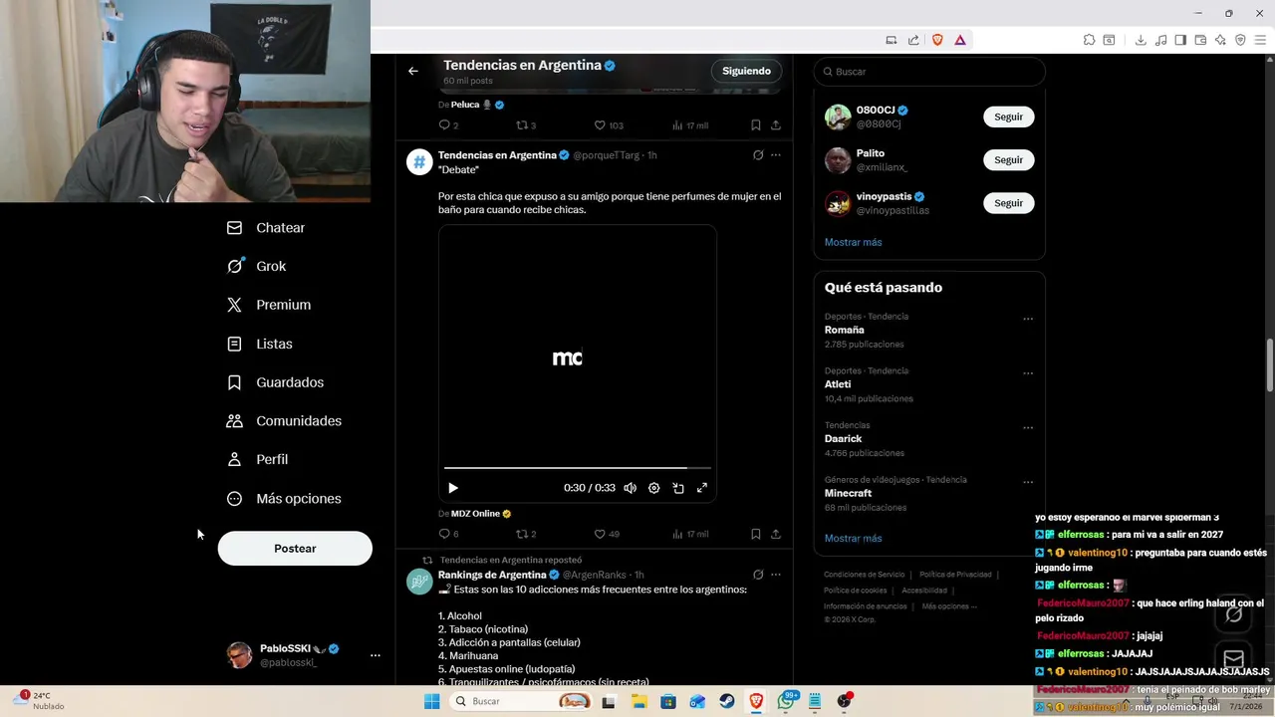
Task: Click Grok icon on Rankings de Argentina tweet
Action: pyautogui.click(x=758, y=575)
